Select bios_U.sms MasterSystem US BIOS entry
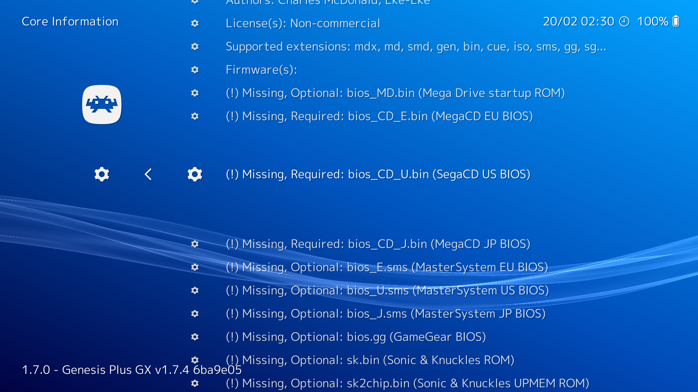 point(387,291)
